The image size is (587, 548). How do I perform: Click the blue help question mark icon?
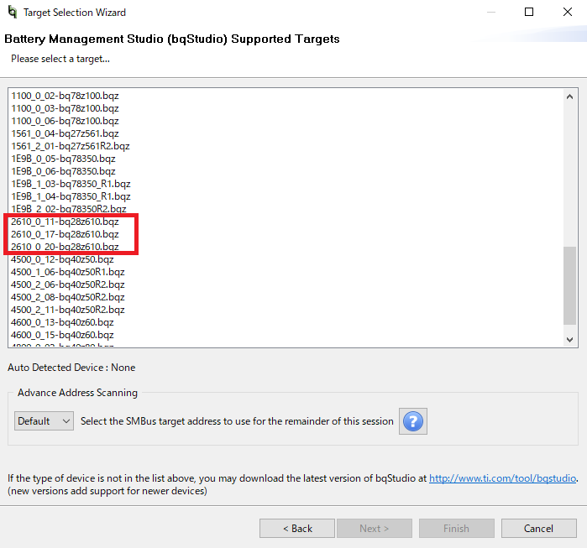[x=413, y=421]
